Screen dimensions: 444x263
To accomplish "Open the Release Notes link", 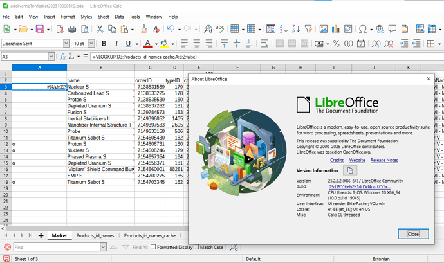I will [x=384, y=160].
